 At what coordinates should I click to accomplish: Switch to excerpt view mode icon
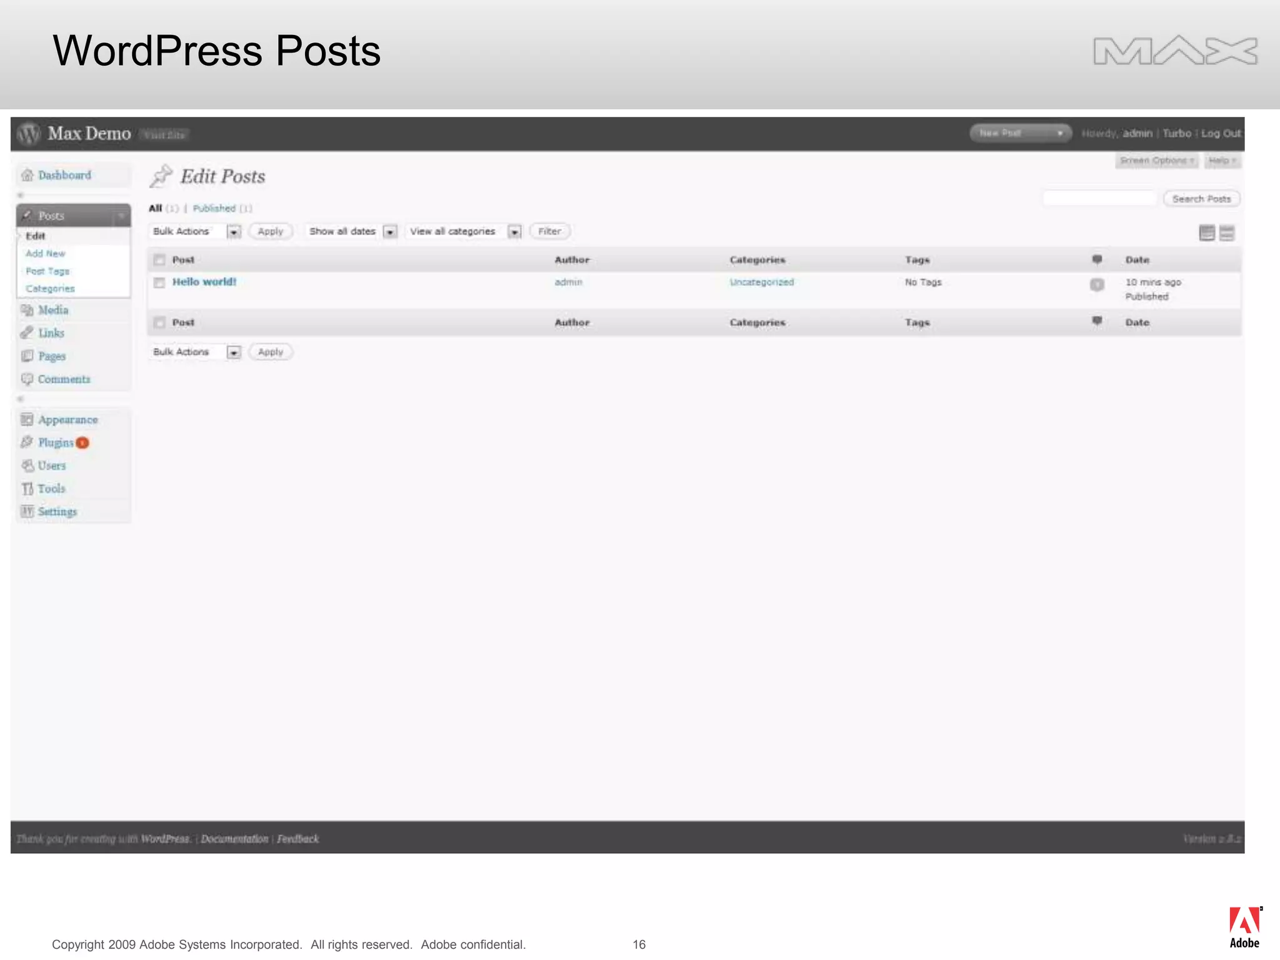coord(1227,233)
